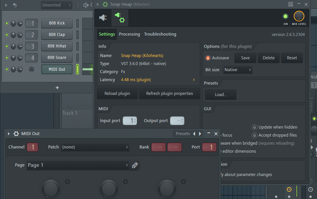This screenshot has width=317, height=199.
Task: Open Snap Heap window gear menu
Action: click(x=105, y=4)
